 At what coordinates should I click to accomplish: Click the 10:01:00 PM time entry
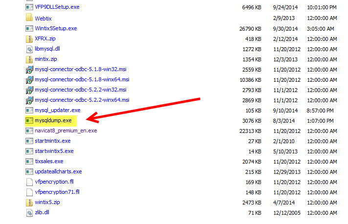[x=322, y=7]
